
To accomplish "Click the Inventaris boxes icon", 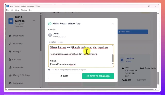I will point(10,67).
